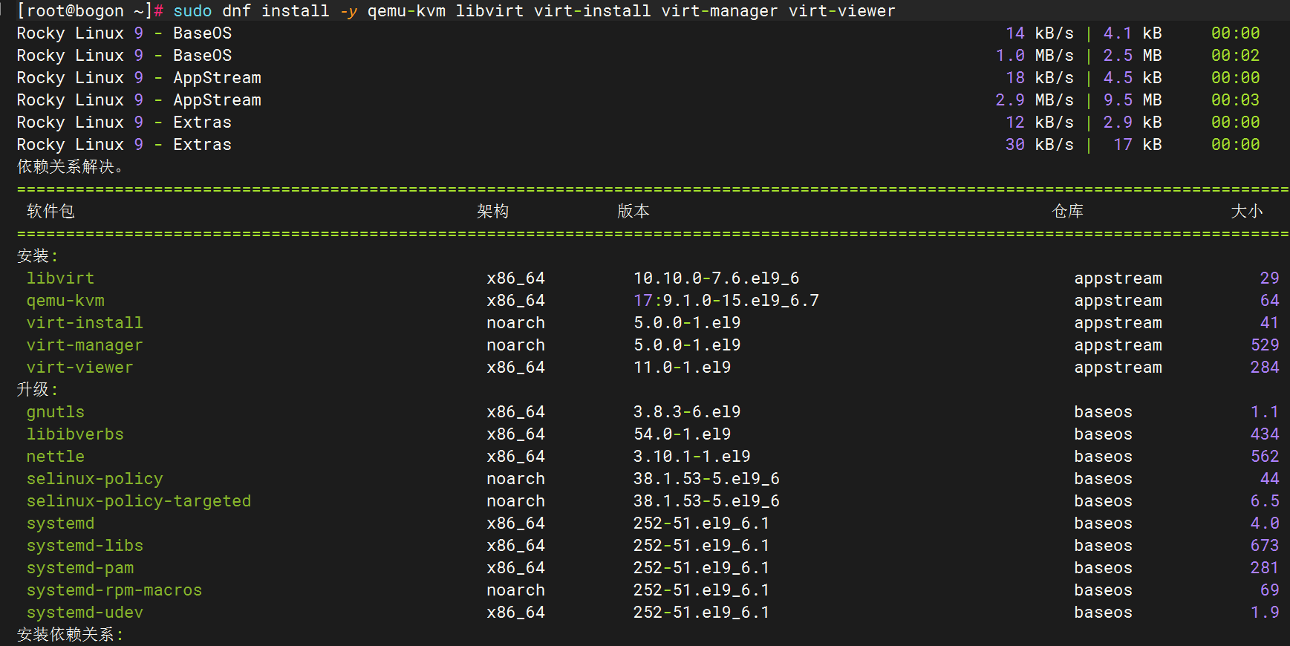The image size is (1290, 646).
Task: Click the 仓库 column header
Action: (x=1068, y=212)
